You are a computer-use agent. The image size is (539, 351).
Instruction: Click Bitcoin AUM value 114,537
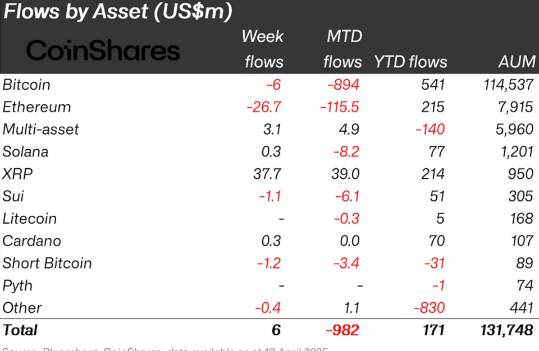[509, 85]
